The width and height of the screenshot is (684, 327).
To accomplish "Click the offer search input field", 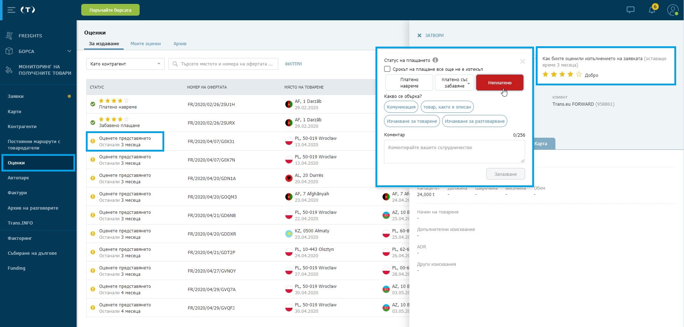I will coord(223,64).
